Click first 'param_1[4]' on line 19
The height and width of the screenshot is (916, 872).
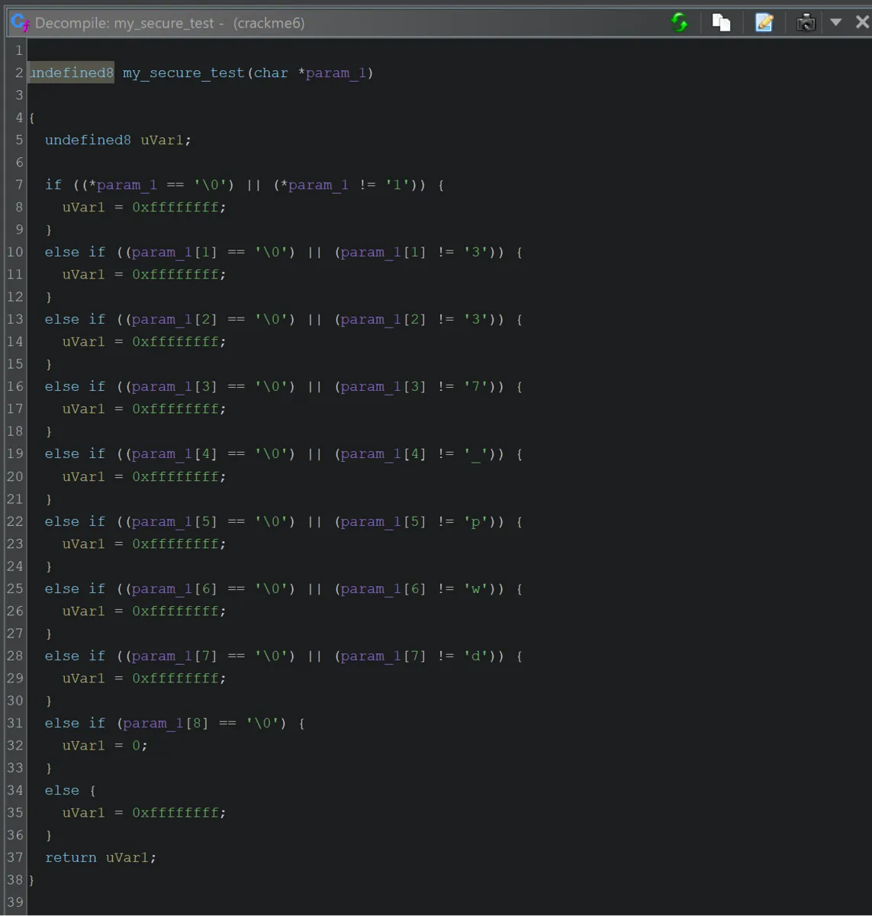tap(175, 454)
